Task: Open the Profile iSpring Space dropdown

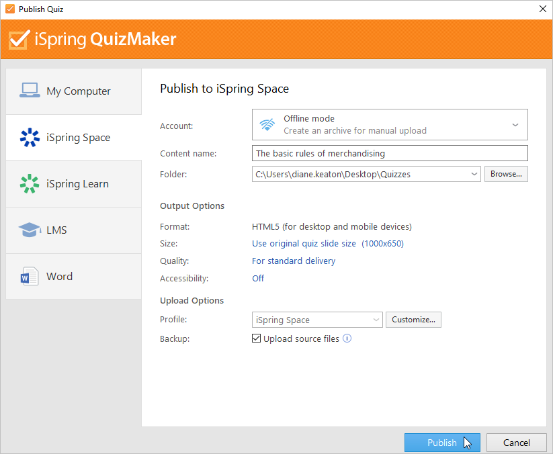Action: pyautogui.click(x=317, y=320)
